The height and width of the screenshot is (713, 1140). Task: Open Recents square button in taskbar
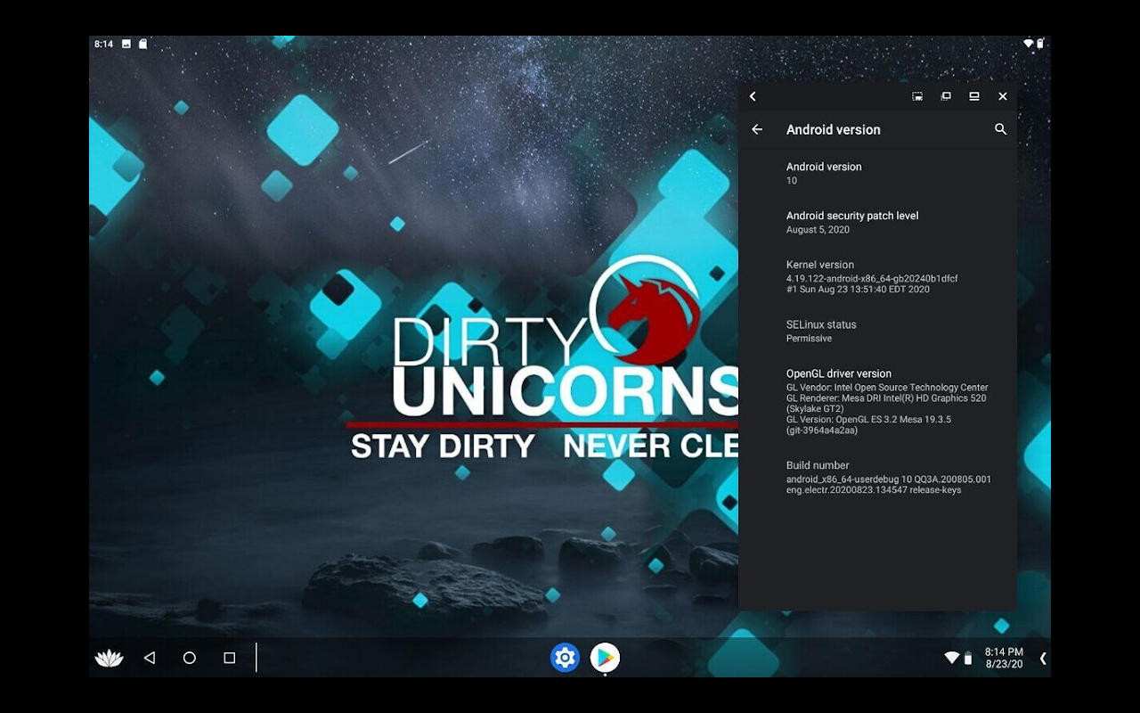[229, 658]
